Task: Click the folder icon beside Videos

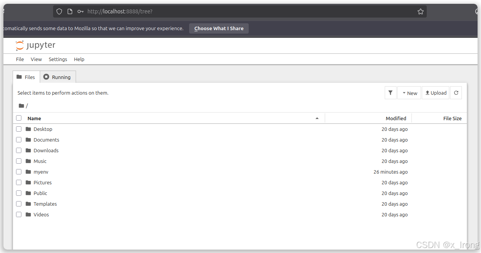Action: click(28, 214)
